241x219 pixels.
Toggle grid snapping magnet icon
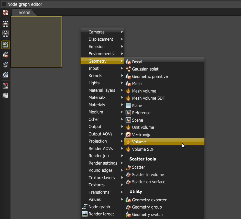5,86
